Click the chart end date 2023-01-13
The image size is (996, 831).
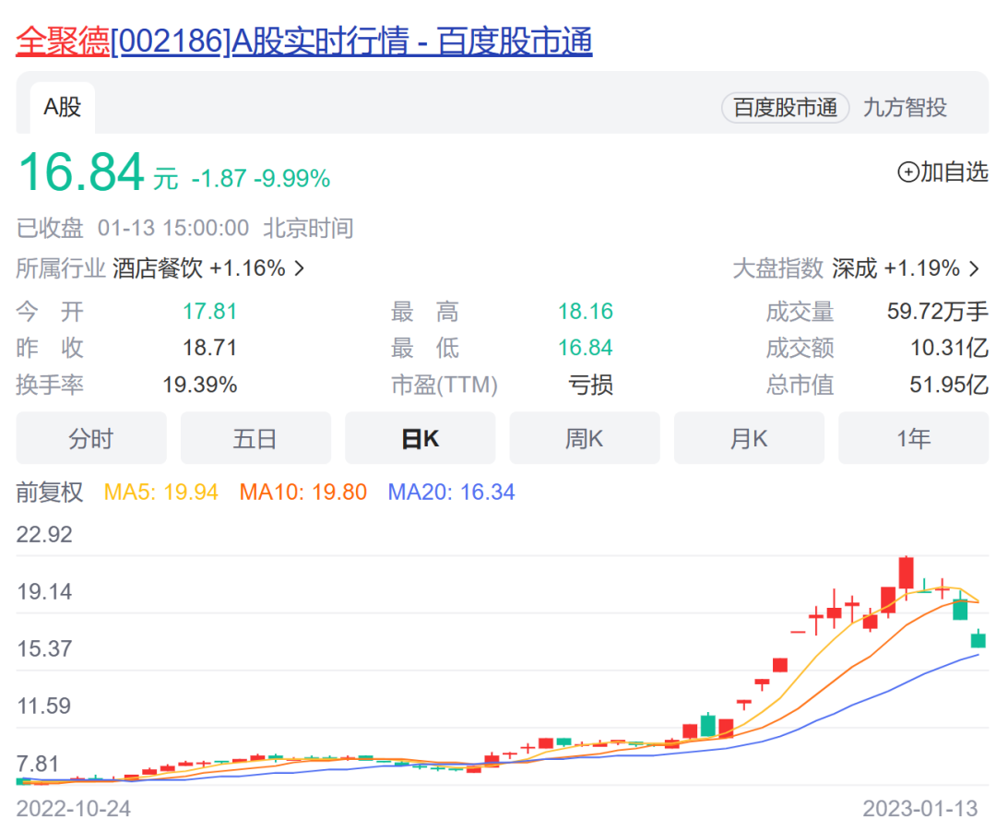[x=919, y=809]
